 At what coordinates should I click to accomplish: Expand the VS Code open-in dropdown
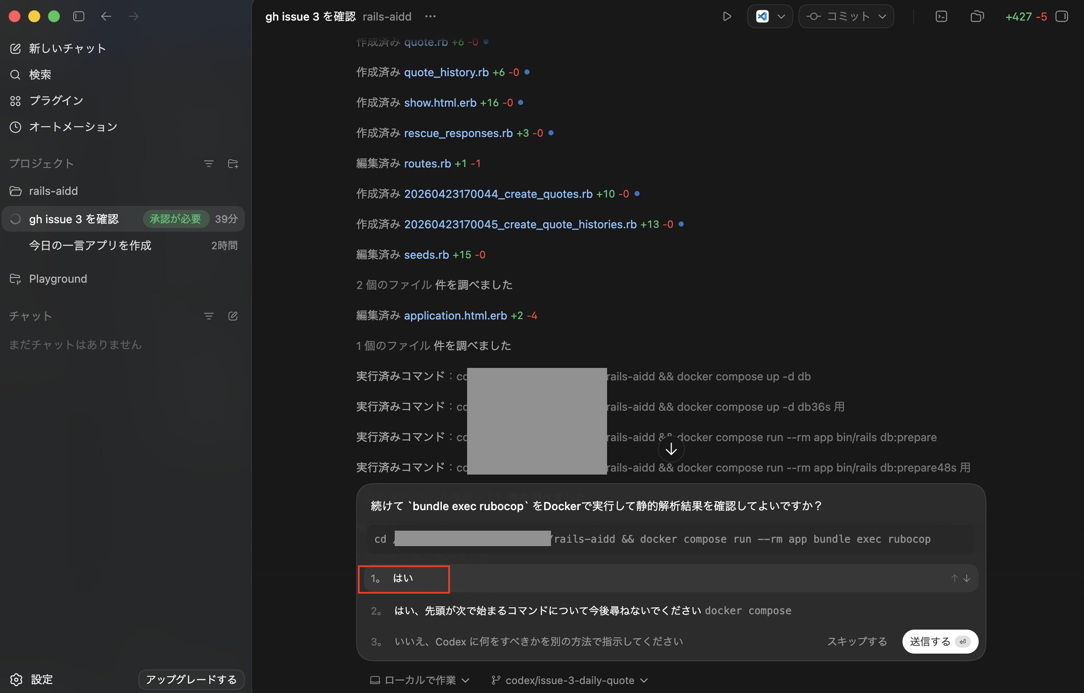(781, 17)
